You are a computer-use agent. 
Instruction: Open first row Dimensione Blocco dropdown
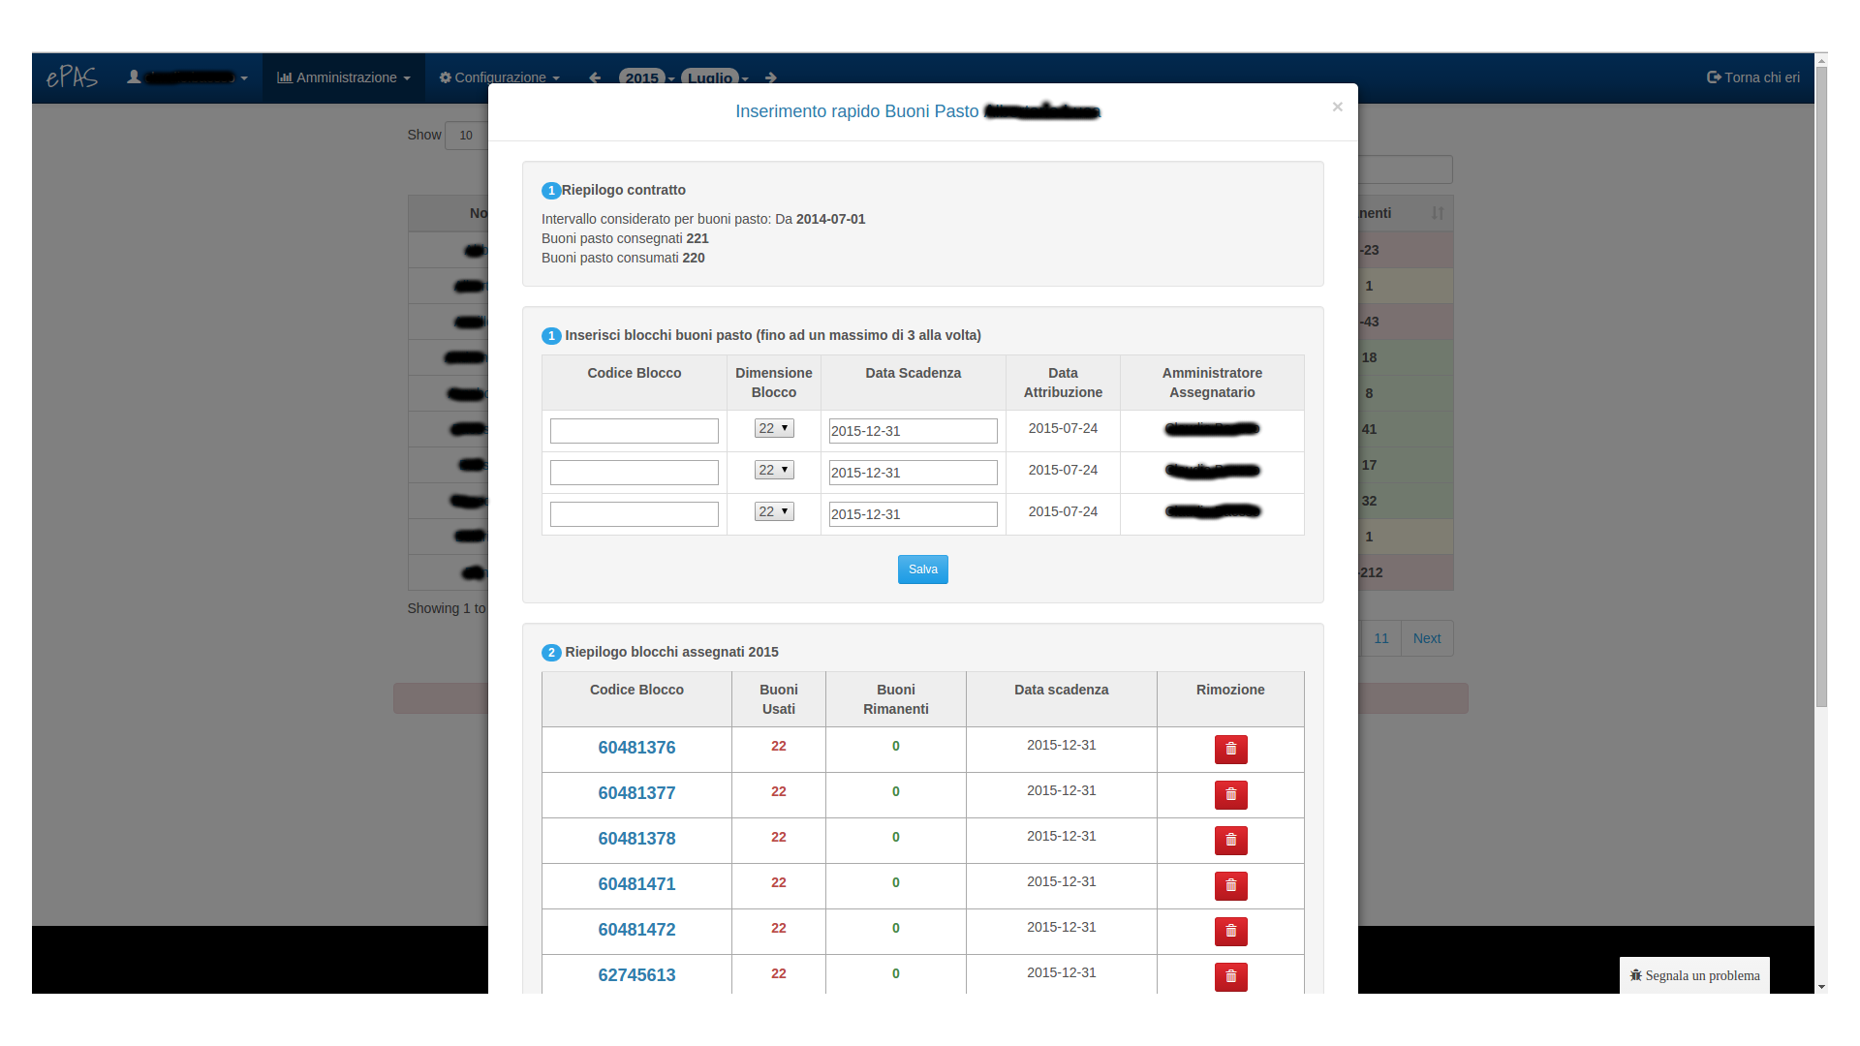(x=774, y=428)
